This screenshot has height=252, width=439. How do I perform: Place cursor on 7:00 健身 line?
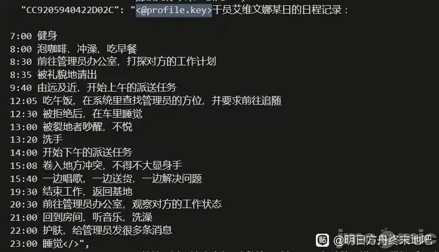[34, 36]
